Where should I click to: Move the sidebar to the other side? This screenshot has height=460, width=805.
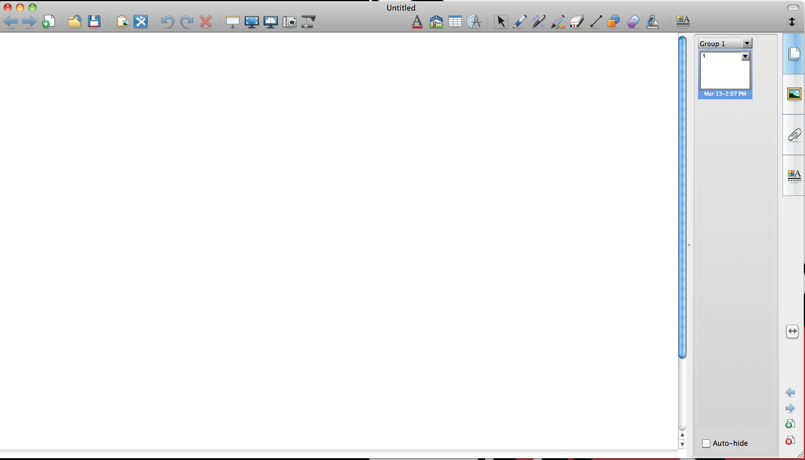(793, 332)
